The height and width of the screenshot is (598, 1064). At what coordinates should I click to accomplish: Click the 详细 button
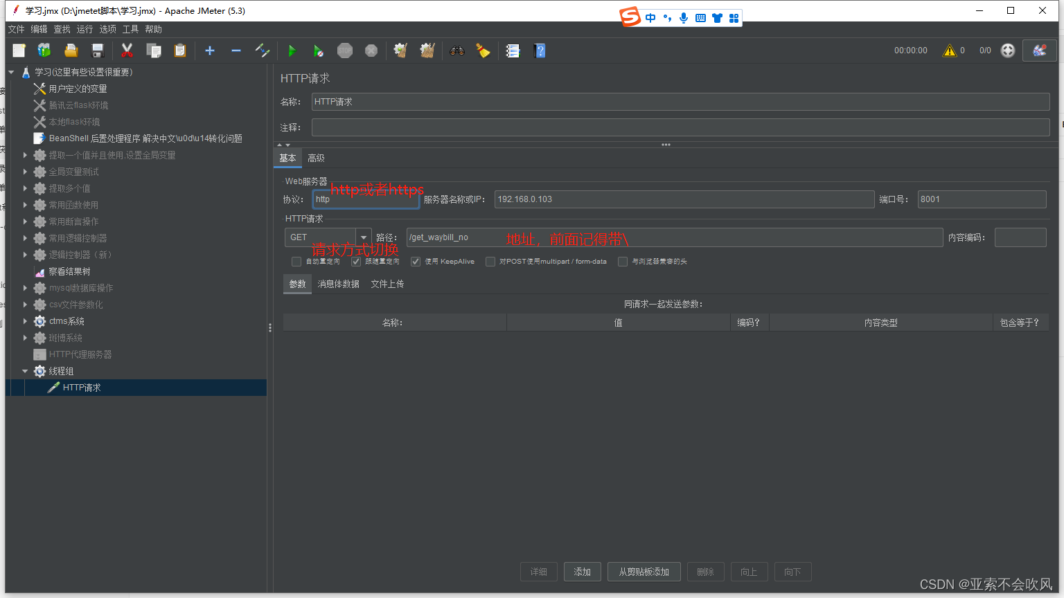coord(539,572)
